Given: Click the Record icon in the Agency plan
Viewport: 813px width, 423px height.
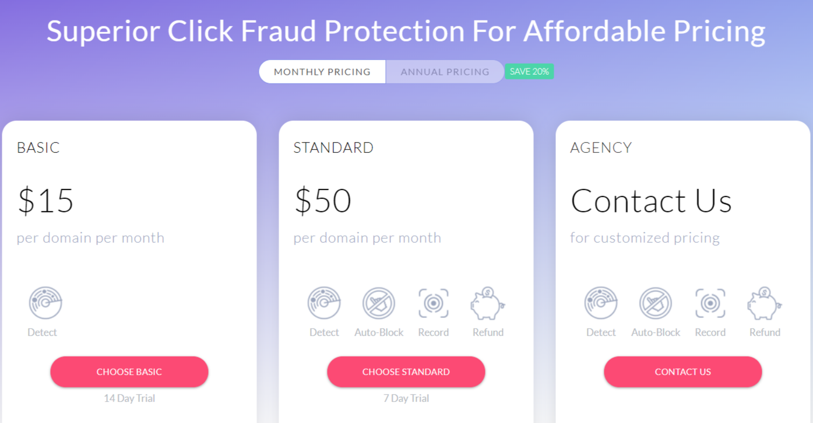Looking at the screenshot, I should pyautogui.click(x=710, y=302).
